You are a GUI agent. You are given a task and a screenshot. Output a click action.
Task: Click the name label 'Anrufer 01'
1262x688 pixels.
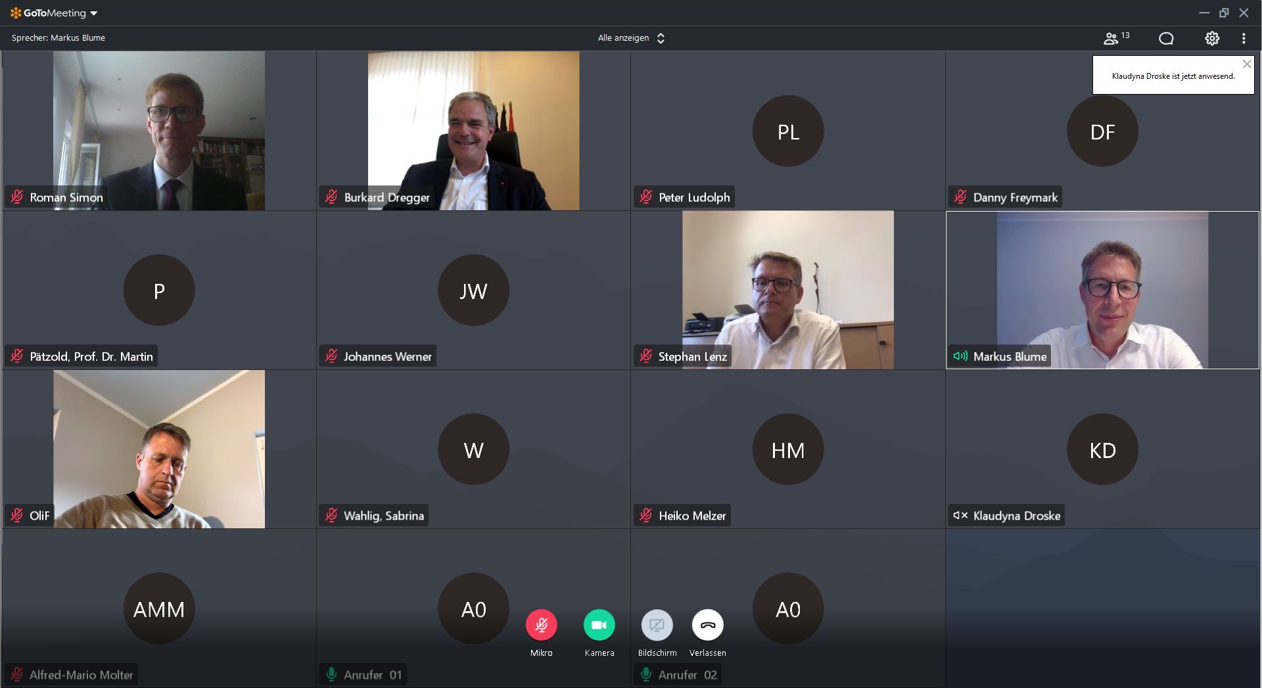[373, 674]
